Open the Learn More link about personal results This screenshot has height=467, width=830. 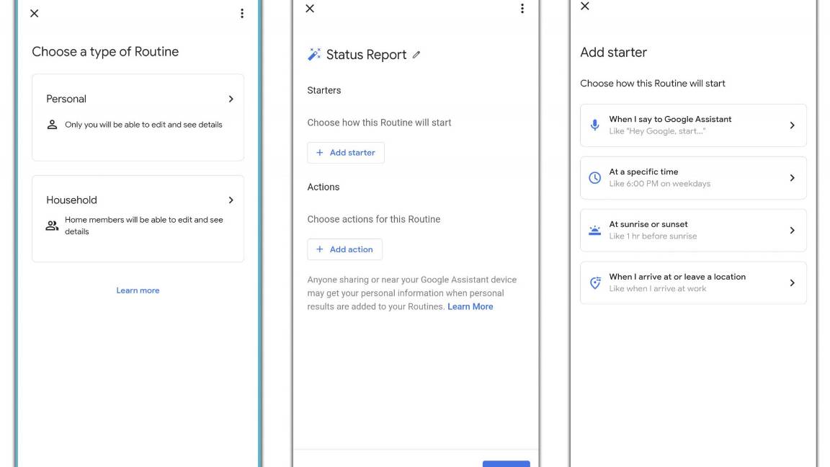point(470,306)
